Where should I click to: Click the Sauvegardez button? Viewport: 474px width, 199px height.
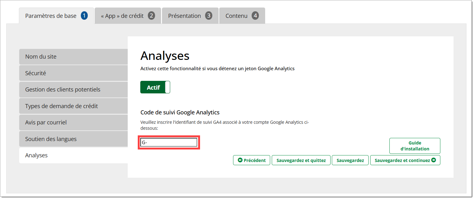click(x=350, y=160)
